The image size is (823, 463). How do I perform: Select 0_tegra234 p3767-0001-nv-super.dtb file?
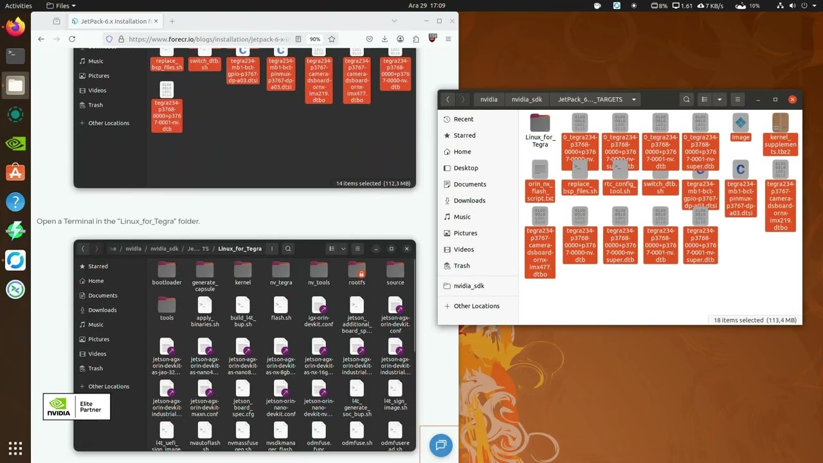click(700, 142)
